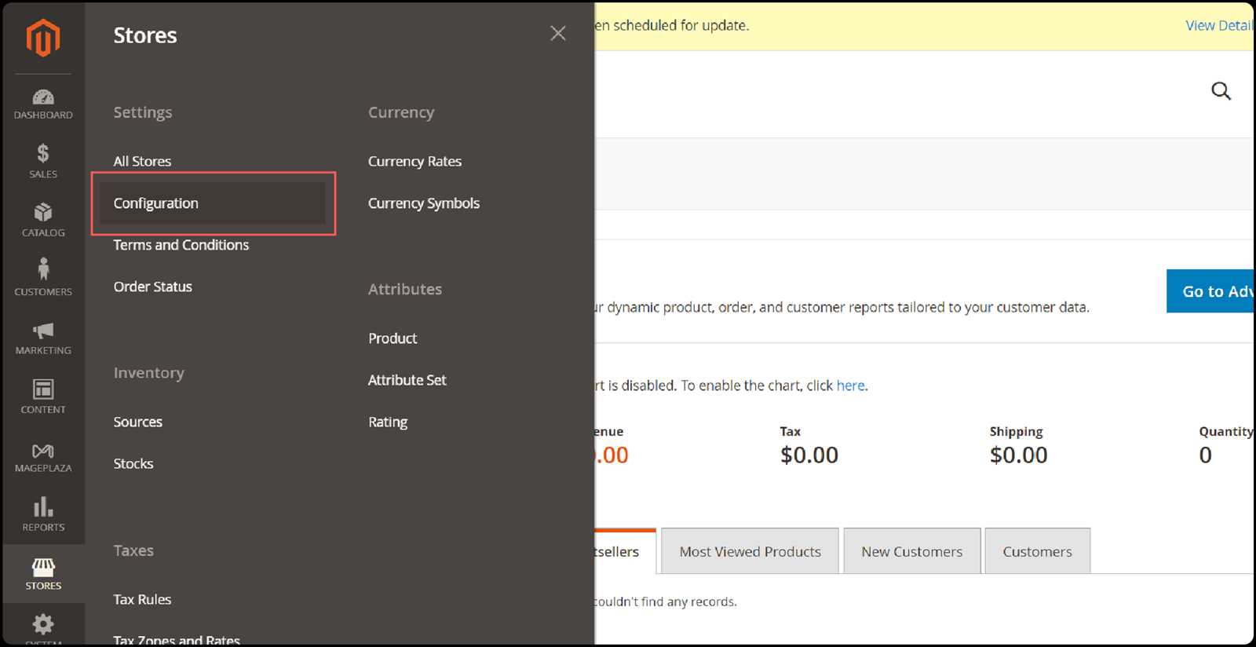The height and width of the screenshot is (647, 1256).
Task: Open the Configuration menu item
Action: [212, 203]
